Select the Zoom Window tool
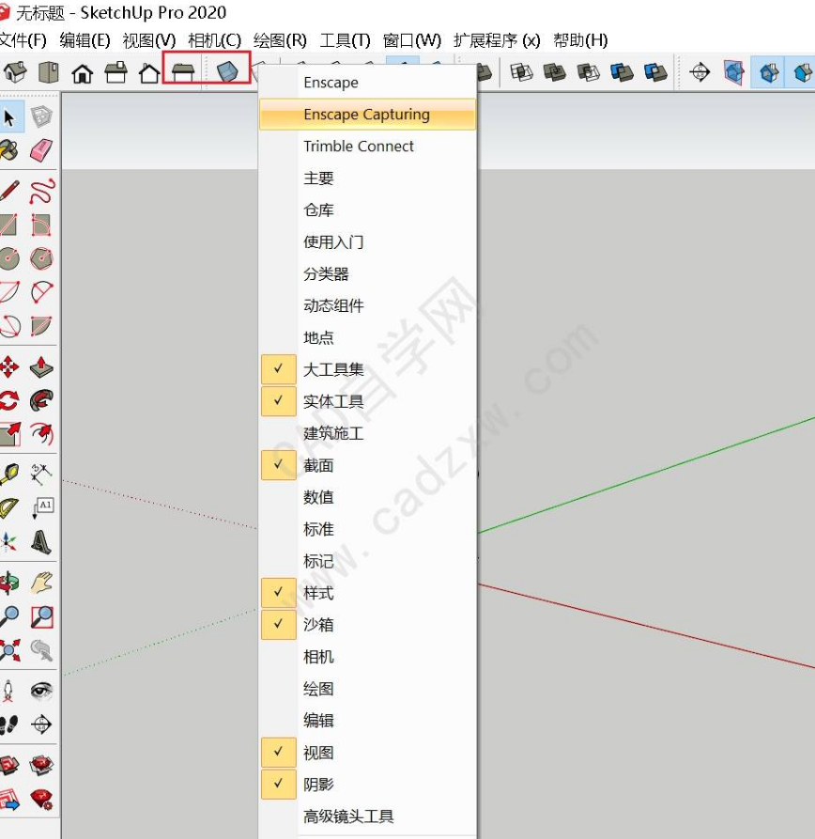This screenshot has height=839, width=815. point(41,617)
